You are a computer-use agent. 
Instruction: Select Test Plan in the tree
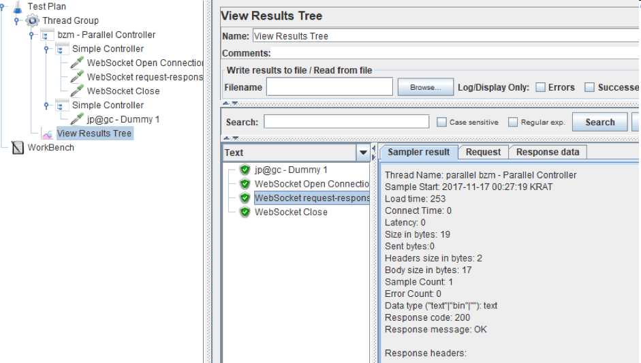(46, 7)
